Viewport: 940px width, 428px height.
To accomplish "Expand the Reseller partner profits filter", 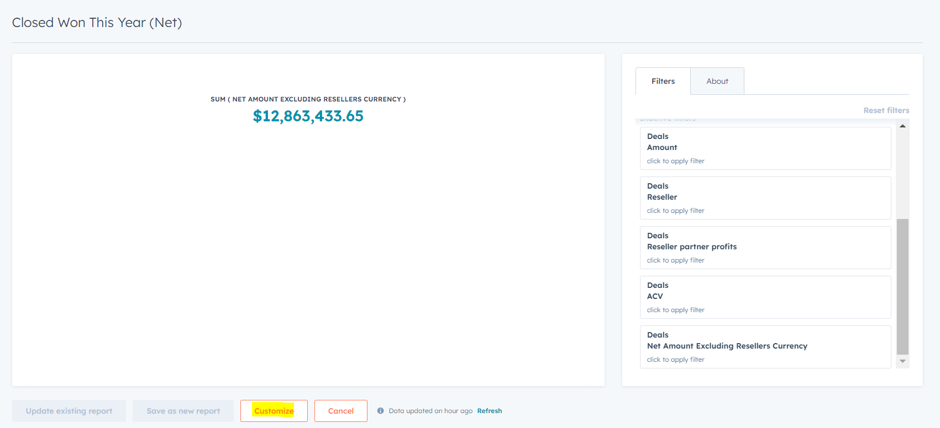I will [765, 248].
